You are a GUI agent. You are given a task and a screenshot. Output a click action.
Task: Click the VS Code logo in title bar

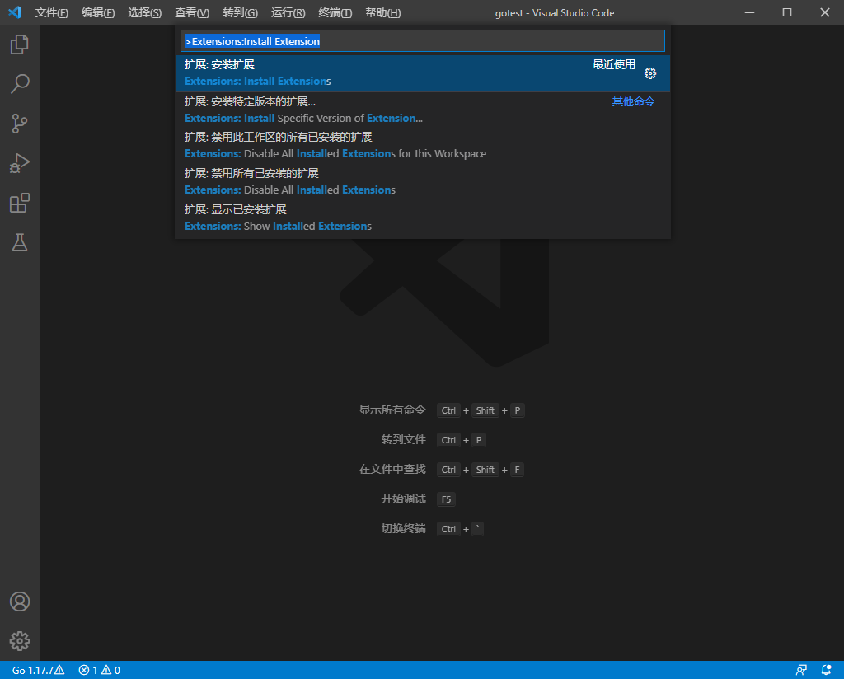pyautogui.click(x=15, y=12)
